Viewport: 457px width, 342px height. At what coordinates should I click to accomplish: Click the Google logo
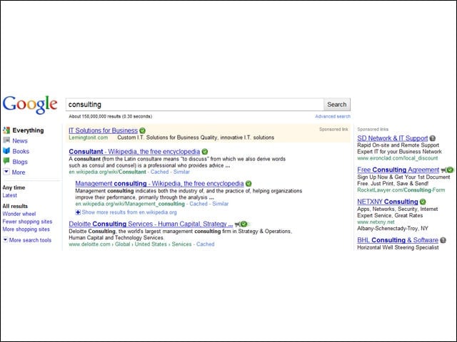(x=30, y=105)
